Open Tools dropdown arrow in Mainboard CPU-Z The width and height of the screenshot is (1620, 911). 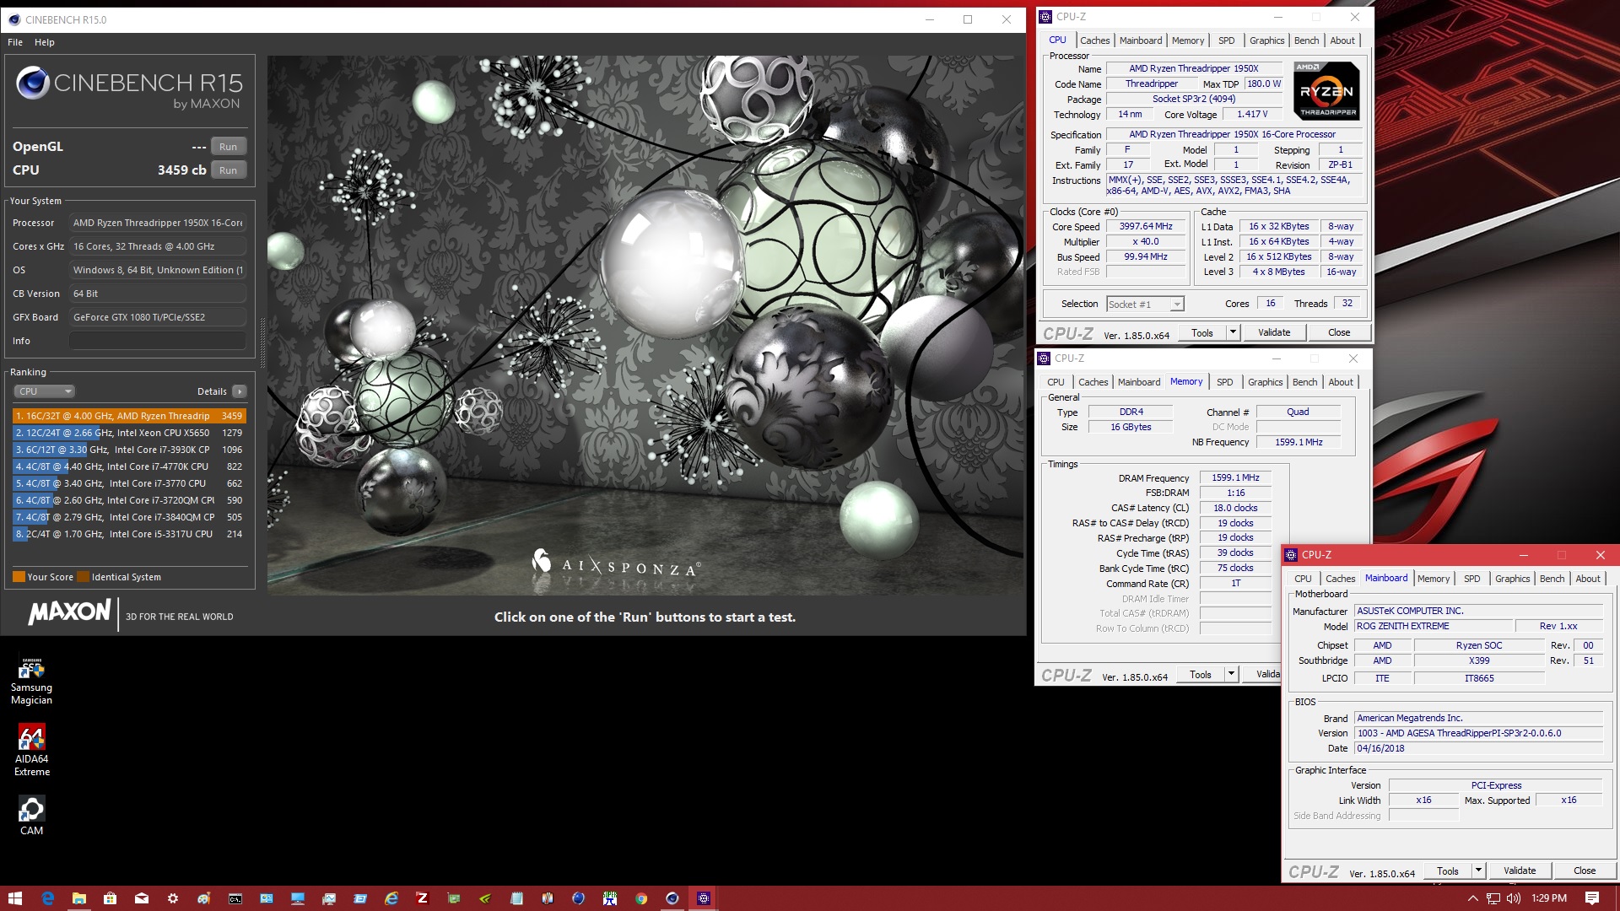pyautogui.click(x=1478, y=871)
